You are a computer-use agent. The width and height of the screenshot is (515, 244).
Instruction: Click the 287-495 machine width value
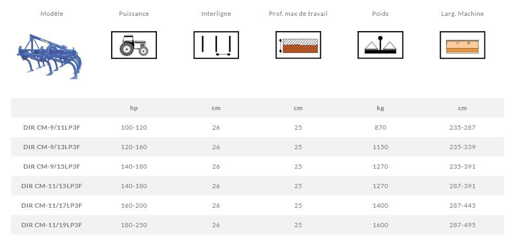[x=462, y=225]
